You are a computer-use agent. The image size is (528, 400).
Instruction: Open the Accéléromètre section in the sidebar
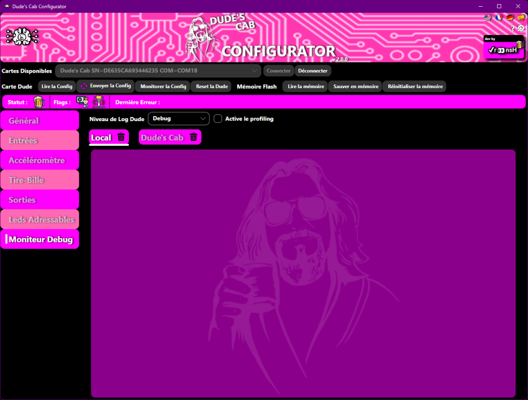pos(40,160)
